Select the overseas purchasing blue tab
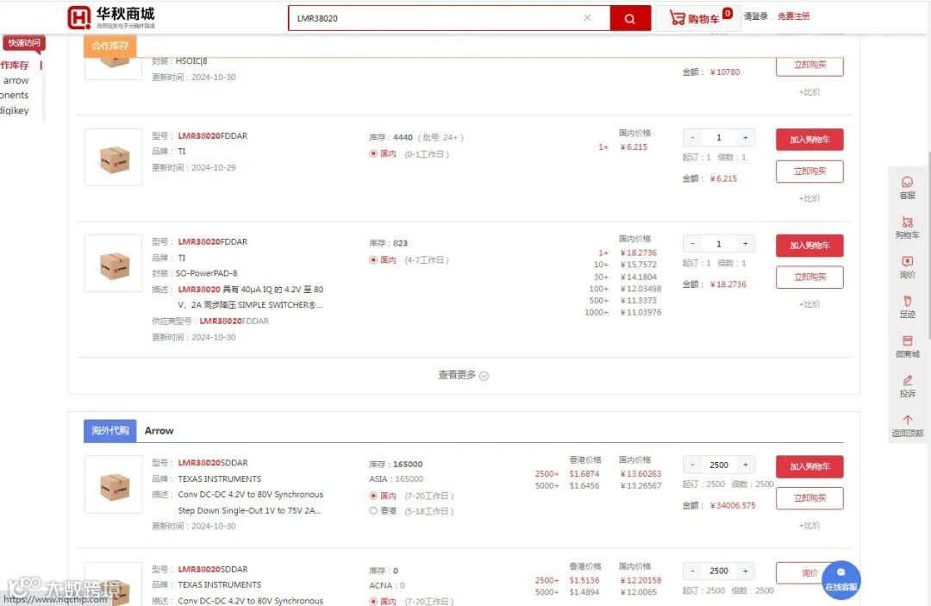 [x=109, y=430]
